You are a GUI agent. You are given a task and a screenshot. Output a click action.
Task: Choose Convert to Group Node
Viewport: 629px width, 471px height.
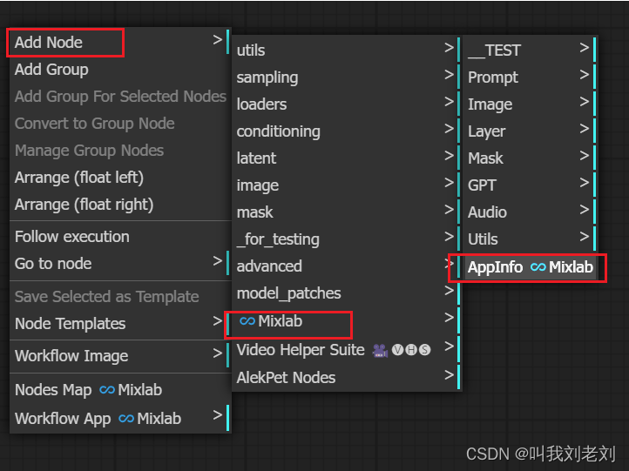[x=119, y=124]
